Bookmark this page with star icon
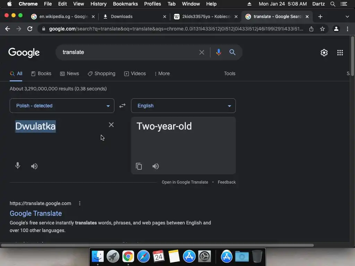355x266 pixels. tap(322, 29)
